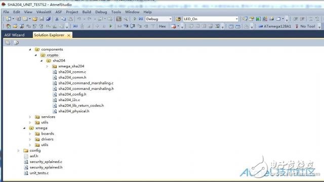324x182 pixels.
Task: Click the Find in Files magnifier icon
Action: pos(126,19)
